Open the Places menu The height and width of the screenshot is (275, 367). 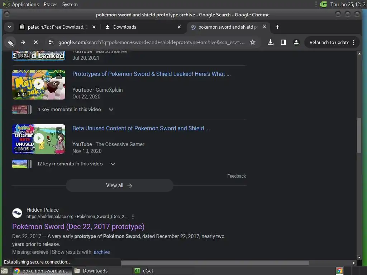click(x=50, y=4)
